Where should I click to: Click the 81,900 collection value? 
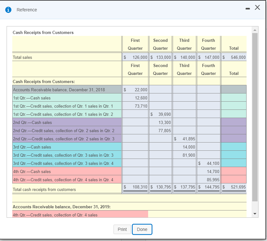coord(189,155)
